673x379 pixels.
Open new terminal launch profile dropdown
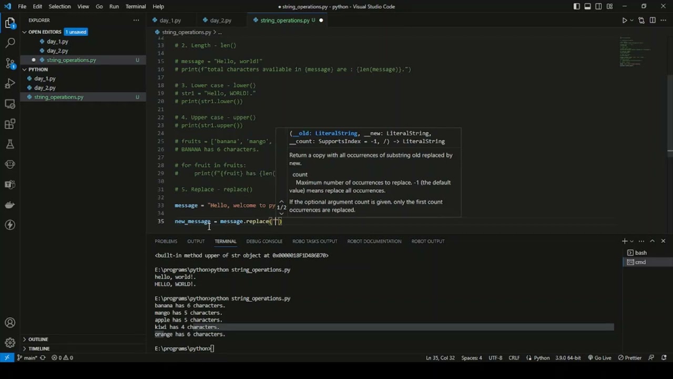point(631,241)
